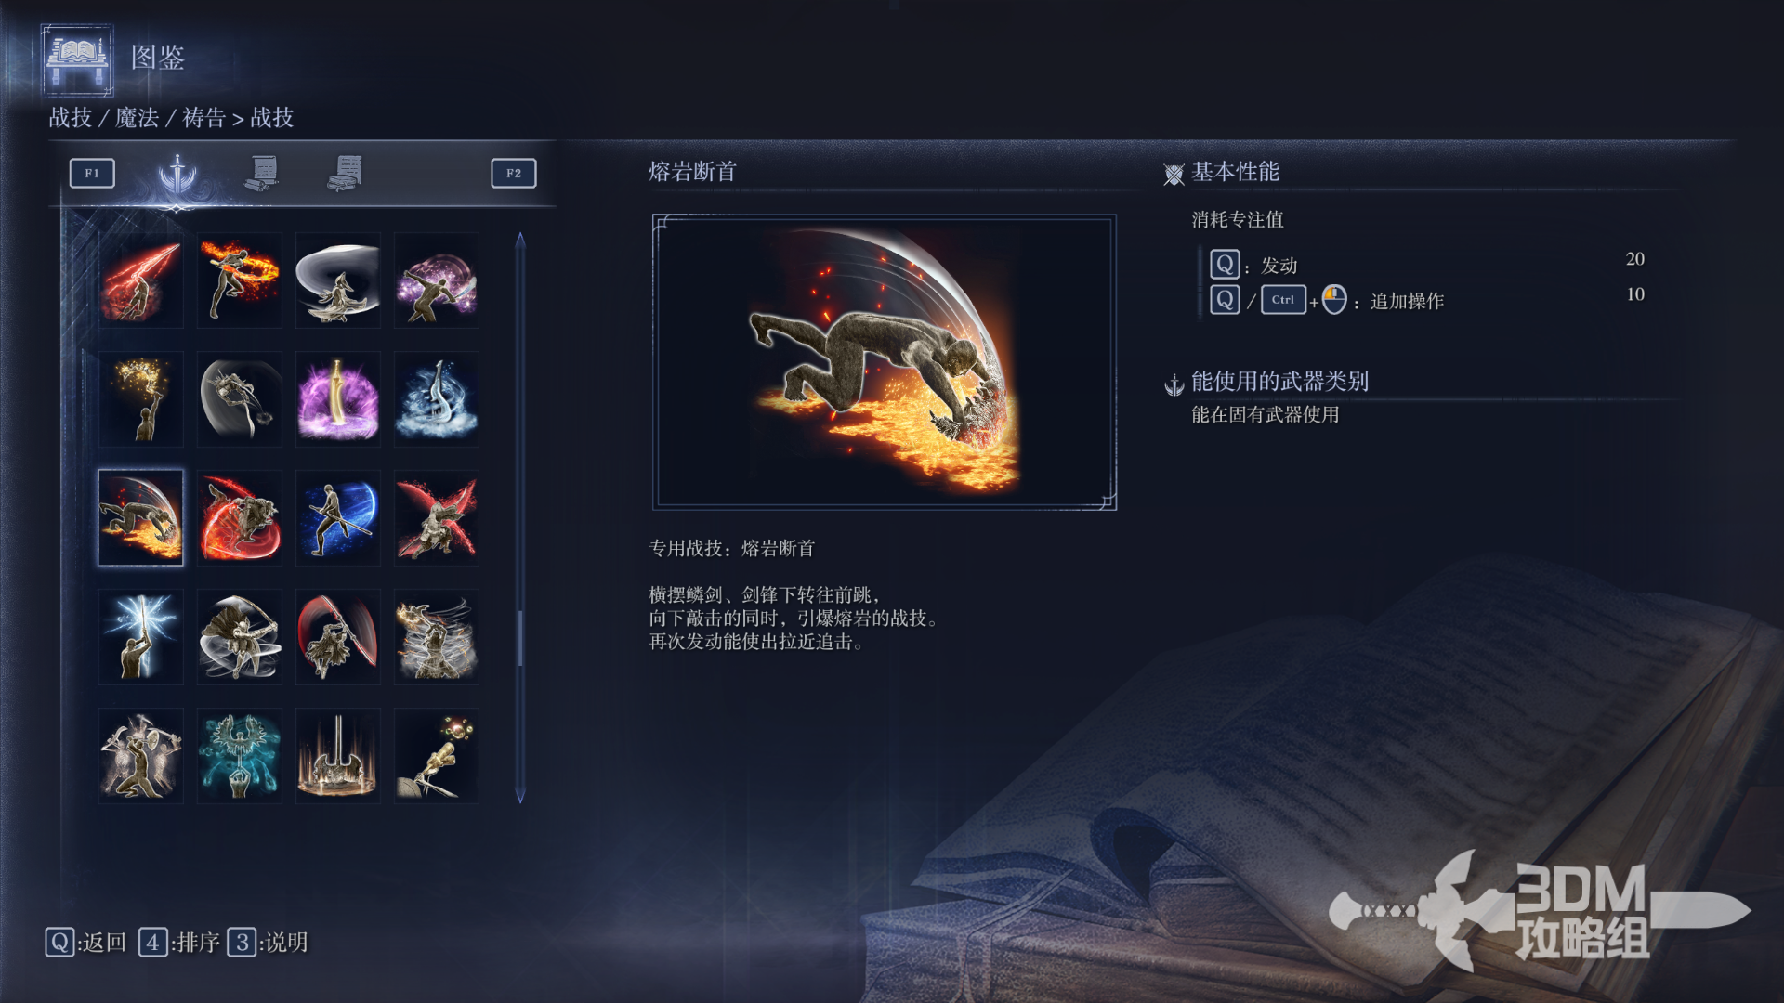
Task: Select the flaming spin slash skill icon
Action: click(240, 280)
